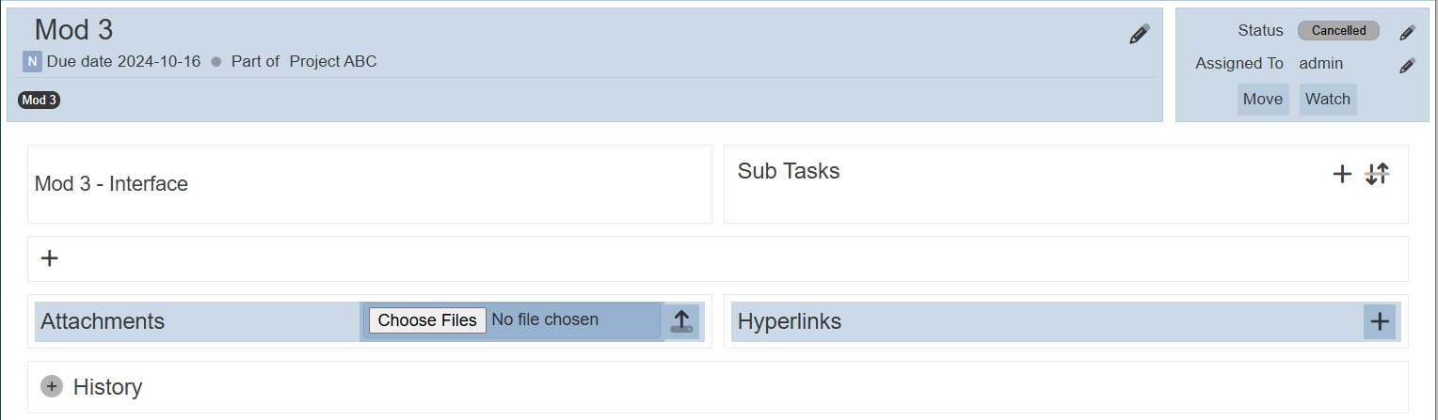Click the pencil icon to edit Mod 3 title
The height and width of the screenshot is (420, 1438).
pyautogui.click(x=1140, y=35)
